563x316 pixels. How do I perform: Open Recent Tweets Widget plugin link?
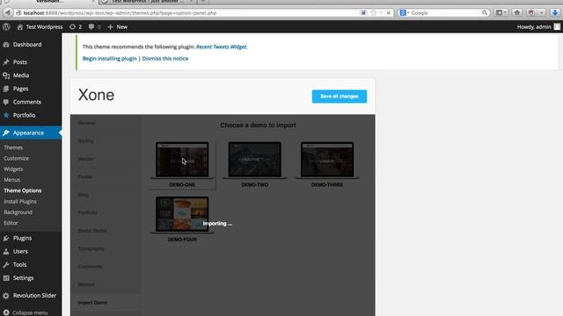coord(221,47)
